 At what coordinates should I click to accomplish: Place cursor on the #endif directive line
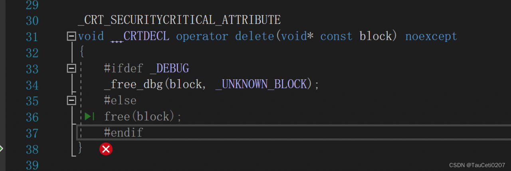pyautogui.click(x=123, y=132)
